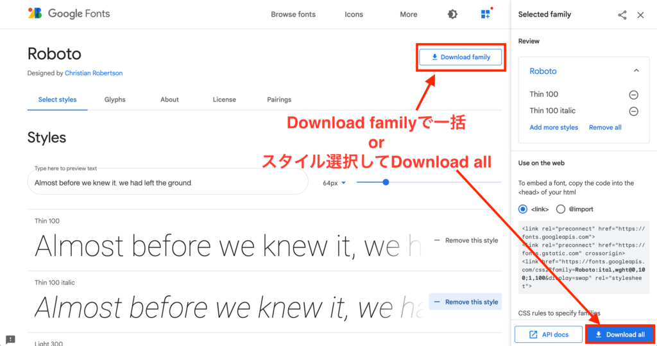Click Add more styles link
657x346 pixels.
pos(554,128)
